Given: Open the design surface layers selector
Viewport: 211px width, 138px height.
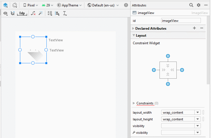Looking at the screenshot, I should click(x=5, y=5).
